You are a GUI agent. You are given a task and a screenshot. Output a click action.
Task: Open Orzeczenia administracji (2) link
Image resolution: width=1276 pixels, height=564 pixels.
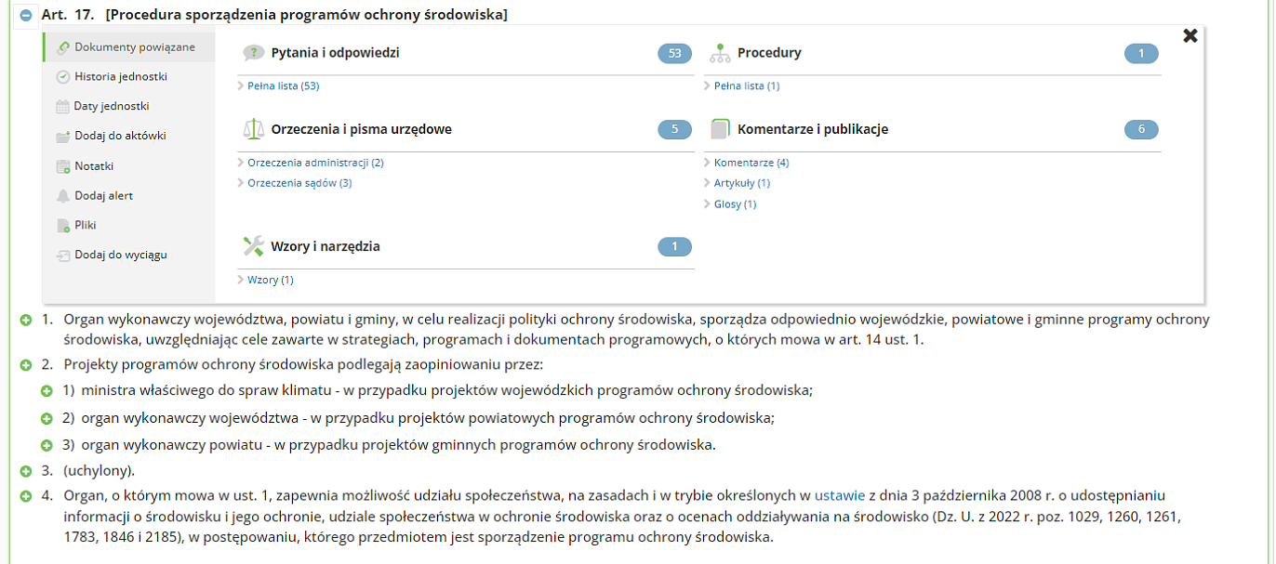pyautogui.click(x=315, y=163)
